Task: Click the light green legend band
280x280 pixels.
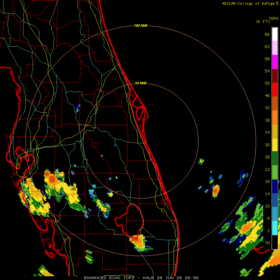Action: [275, 172]
